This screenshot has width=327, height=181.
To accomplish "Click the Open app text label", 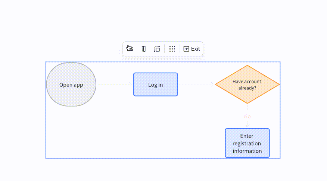I will coord(71,85).
